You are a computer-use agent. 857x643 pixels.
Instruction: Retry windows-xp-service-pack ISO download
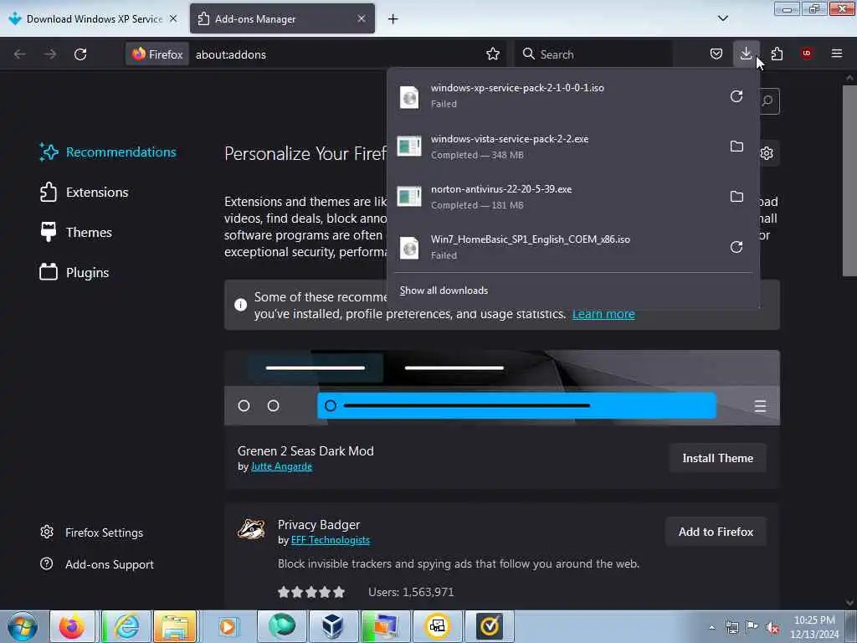point(736,96)
